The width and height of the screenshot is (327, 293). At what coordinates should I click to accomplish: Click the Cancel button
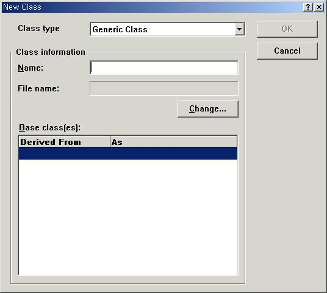pos(287,51)
